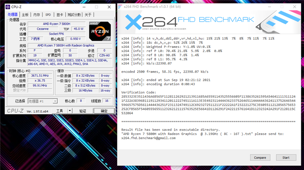This screenshot has width=304, height=170.
Task: Minimize the CPU-Z window
Action: point(84,7)
